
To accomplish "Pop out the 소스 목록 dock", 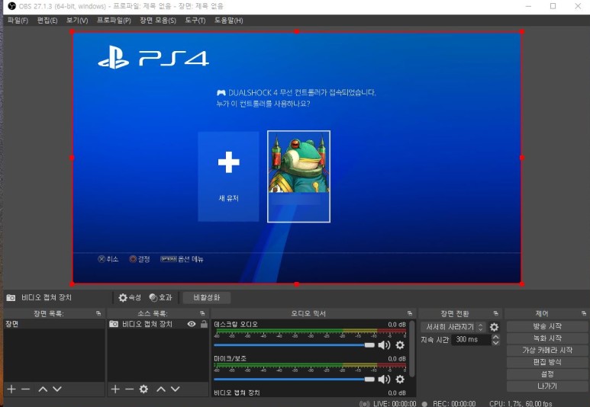I will [x=202, y=313].
